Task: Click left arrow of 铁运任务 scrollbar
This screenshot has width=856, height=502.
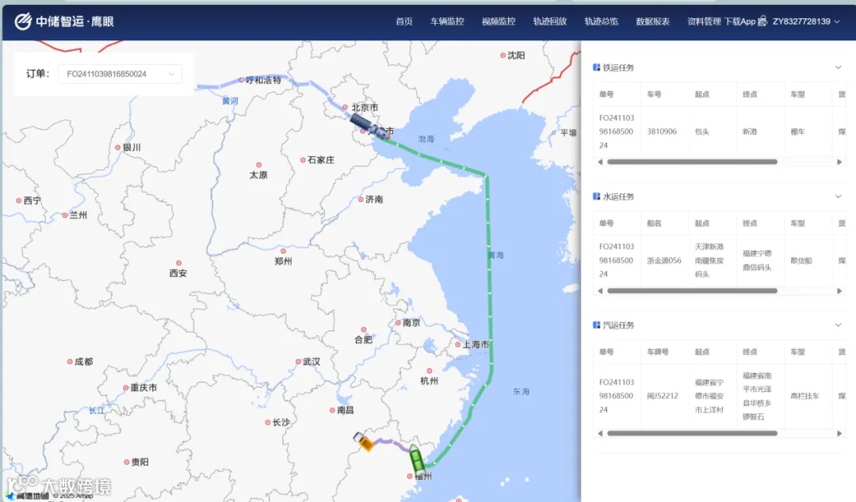Action: coord(601,162)
